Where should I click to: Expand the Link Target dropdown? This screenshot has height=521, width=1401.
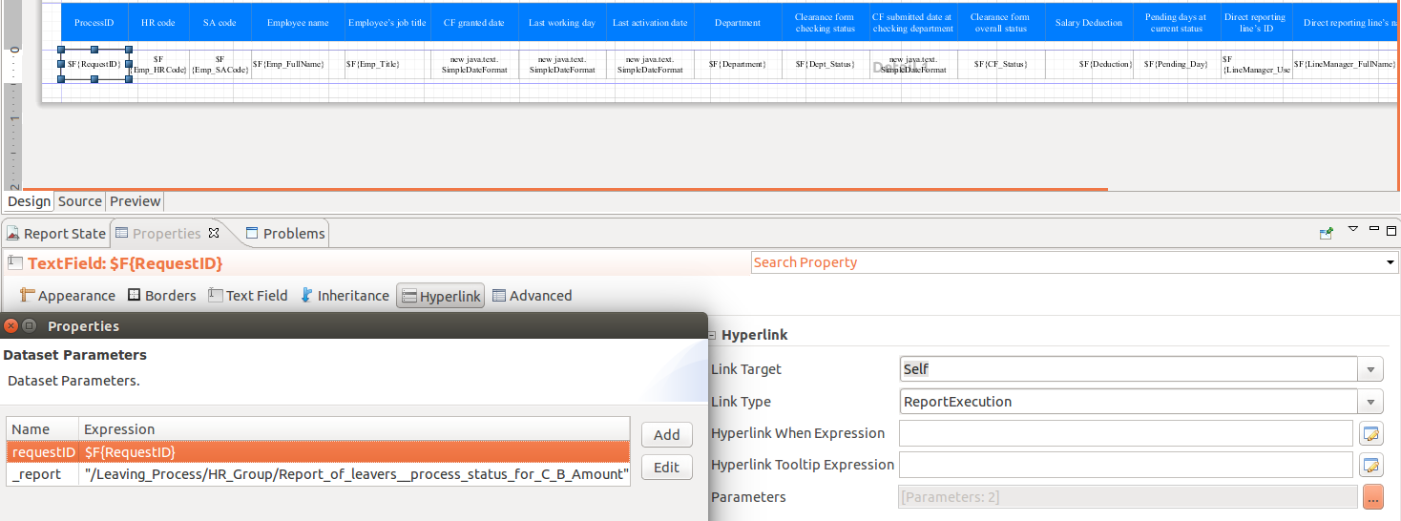1370,369
